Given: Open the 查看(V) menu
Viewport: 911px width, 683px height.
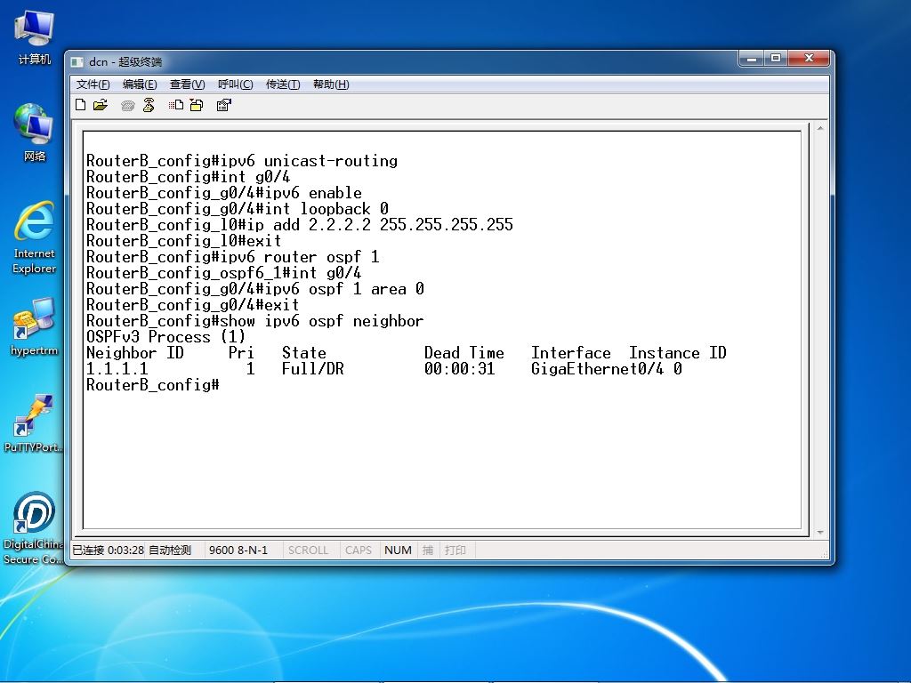Looking at the screenshot, I should (187, 84).
